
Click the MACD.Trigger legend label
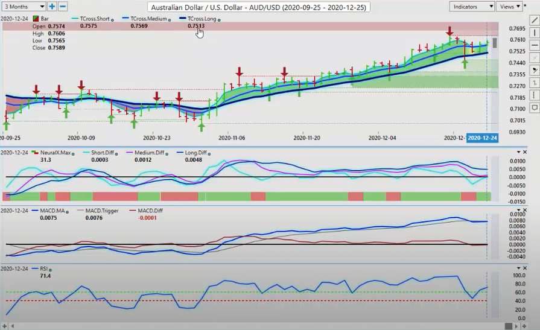[x=102, y=211]
